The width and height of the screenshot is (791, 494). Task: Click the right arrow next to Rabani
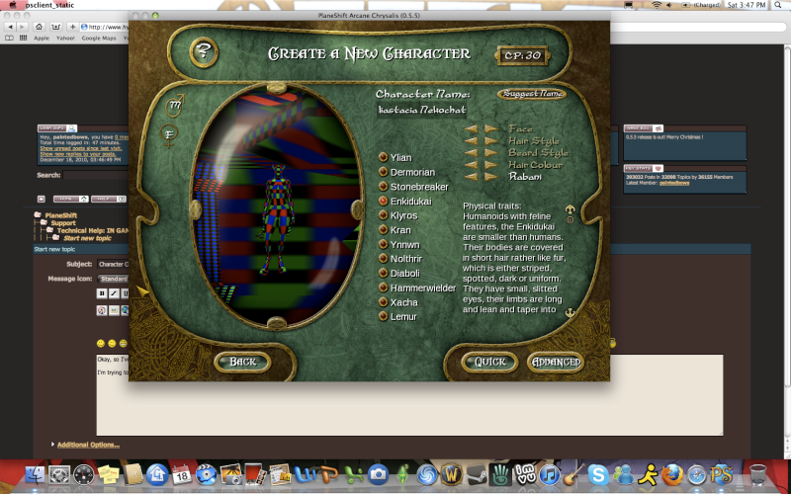490,177
